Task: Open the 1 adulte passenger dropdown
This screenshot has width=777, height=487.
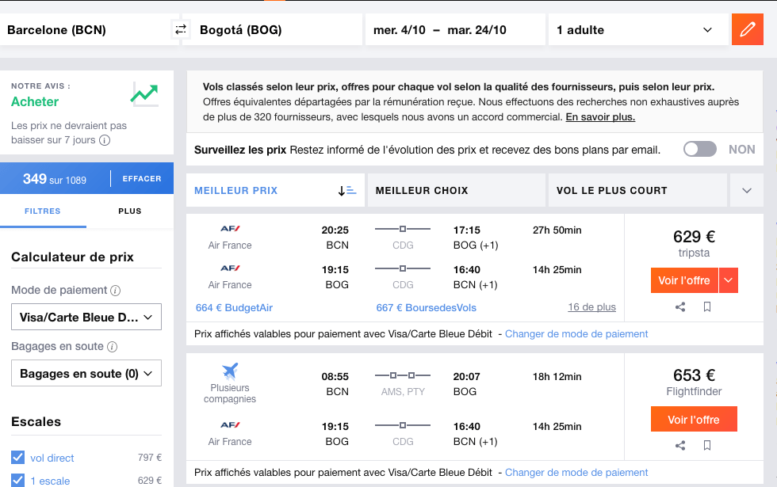Action: tap(637, 29)
